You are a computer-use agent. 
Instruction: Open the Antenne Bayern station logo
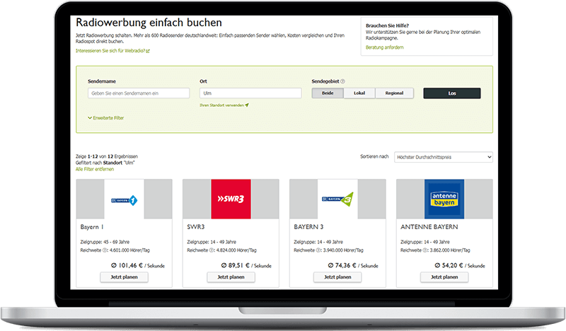click(444, 199)
